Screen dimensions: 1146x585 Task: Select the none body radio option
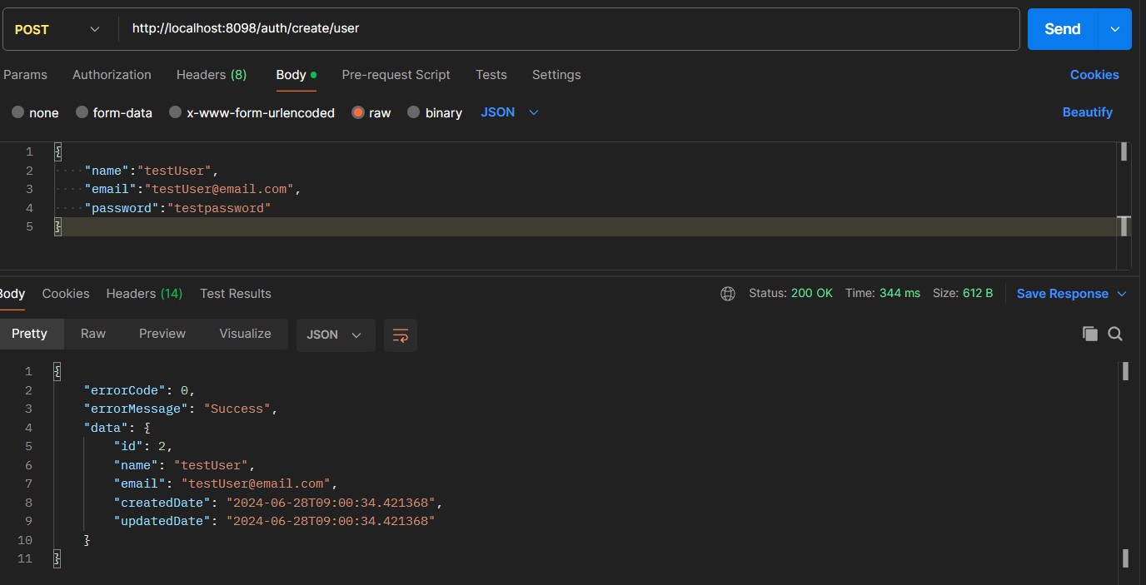pyautogui.click(x=17, y=112)
